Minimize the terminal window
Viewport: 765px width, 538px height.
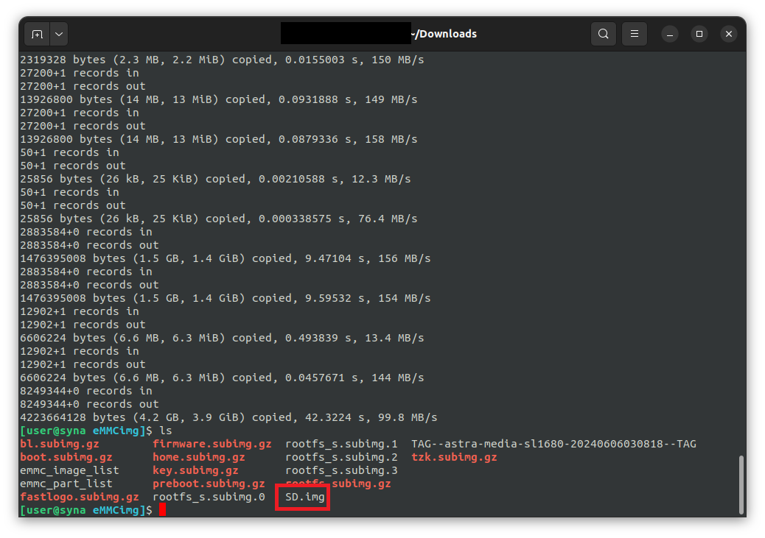coord(669,34)
